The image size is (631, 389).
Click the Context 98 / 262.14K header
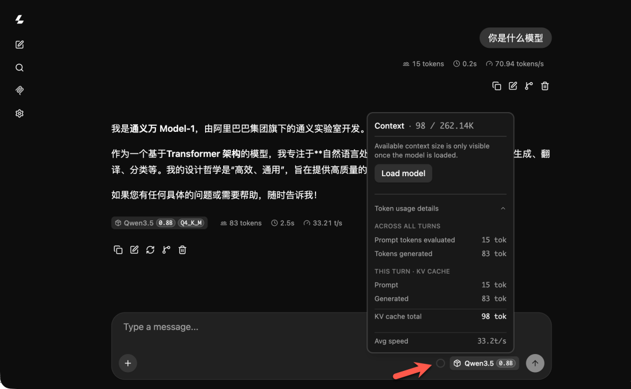pyautogui.click(x=424, y=126)
